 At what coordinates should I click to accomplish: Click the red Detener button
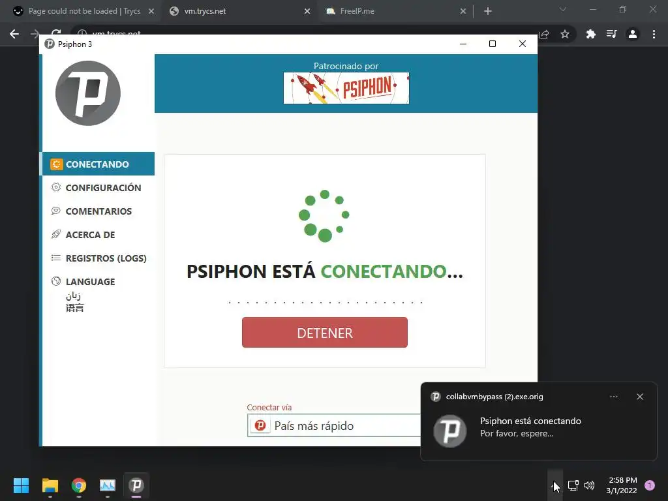click(325, 332)
